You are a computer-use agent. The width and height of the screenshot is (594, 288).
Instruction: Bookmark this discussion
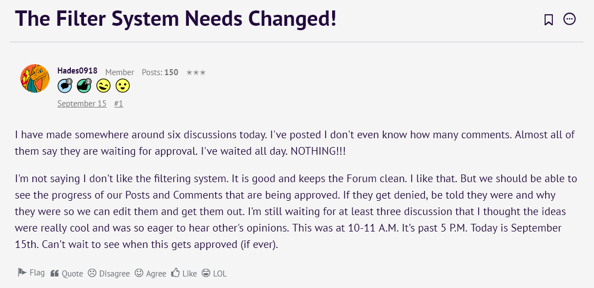point(548,20)
